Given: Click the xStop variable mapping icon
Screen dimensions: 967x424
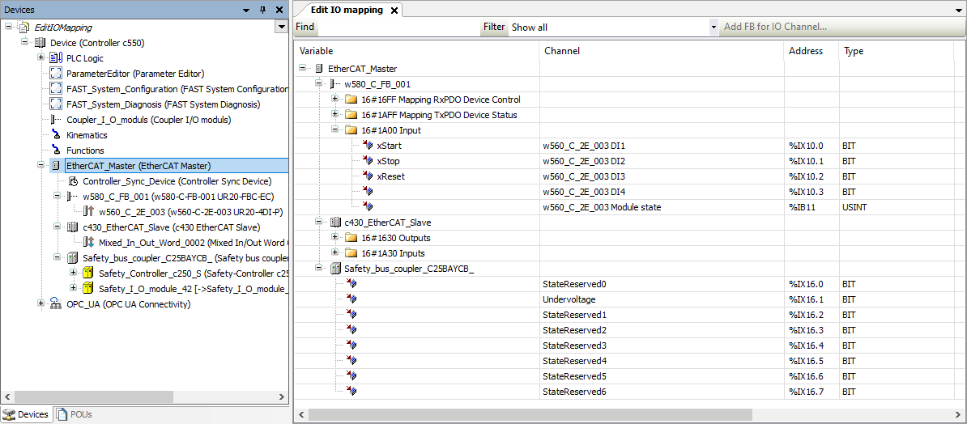Looking at the screenshot, I should (x=368, y=162).
